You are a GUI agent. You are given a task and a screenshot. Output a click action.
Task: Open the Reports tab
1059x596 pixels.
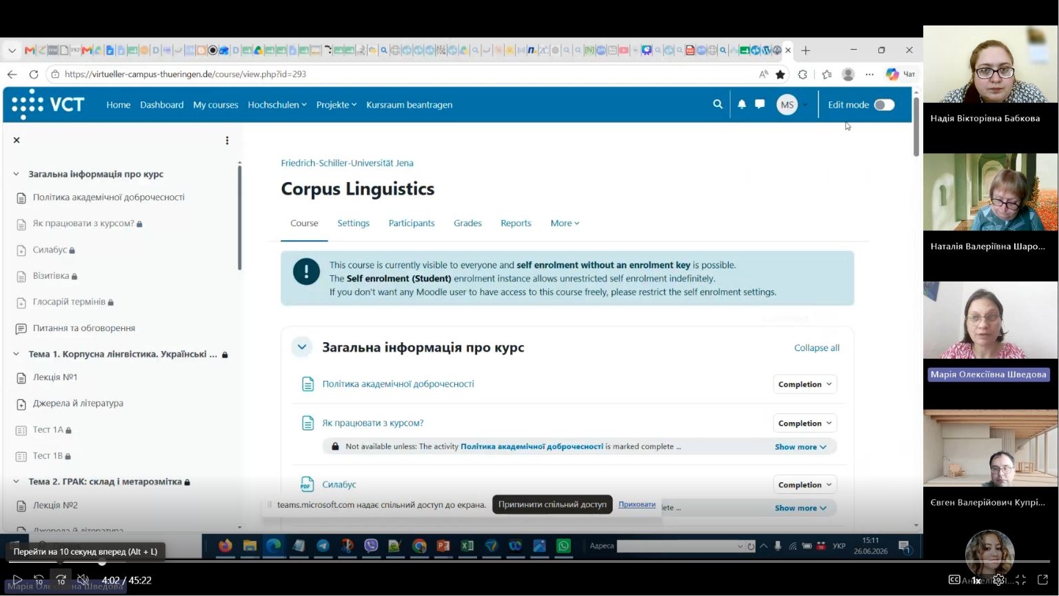(x=516, y=223)
